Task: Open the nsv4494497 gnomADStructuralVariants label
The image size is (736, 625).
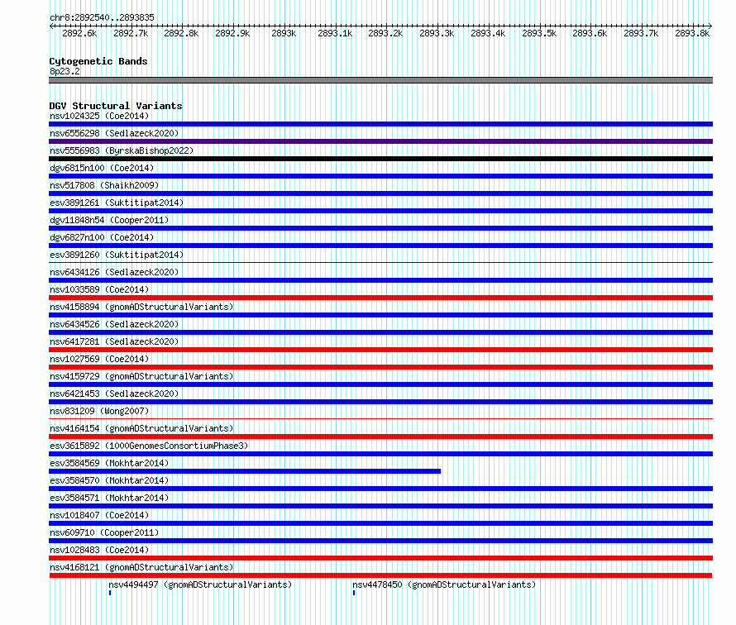Action: pos(200,584)
